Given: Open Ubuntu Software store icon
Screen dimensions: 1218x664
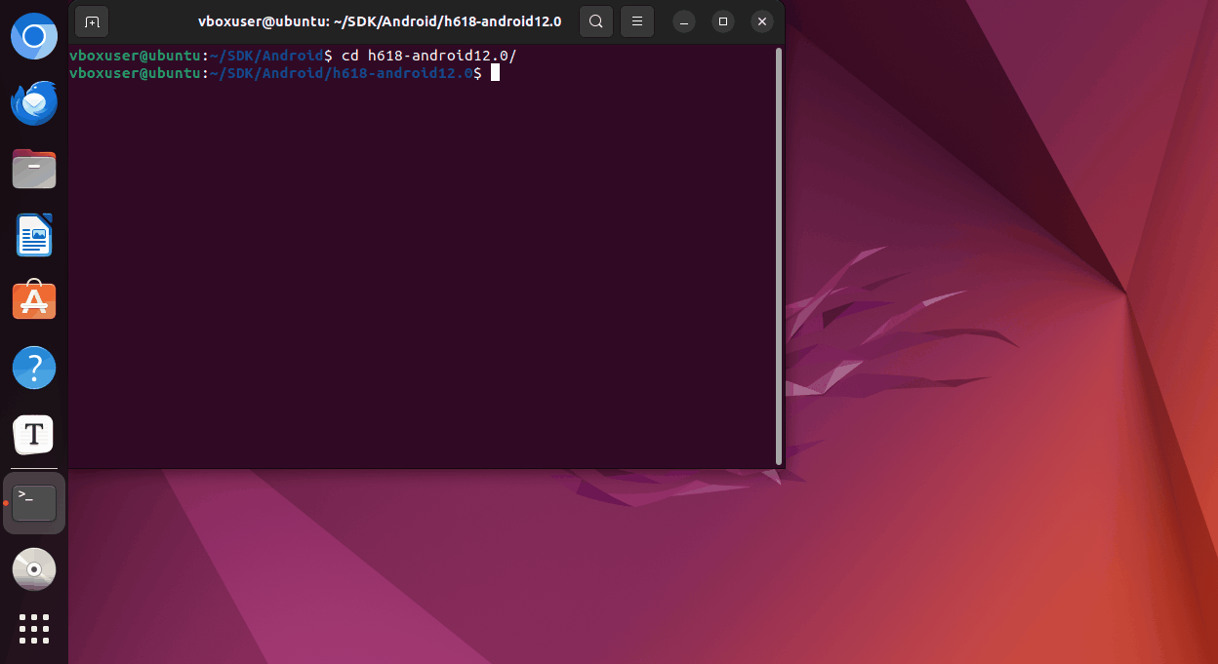Looking at the screenshot, I should (34, 301).
